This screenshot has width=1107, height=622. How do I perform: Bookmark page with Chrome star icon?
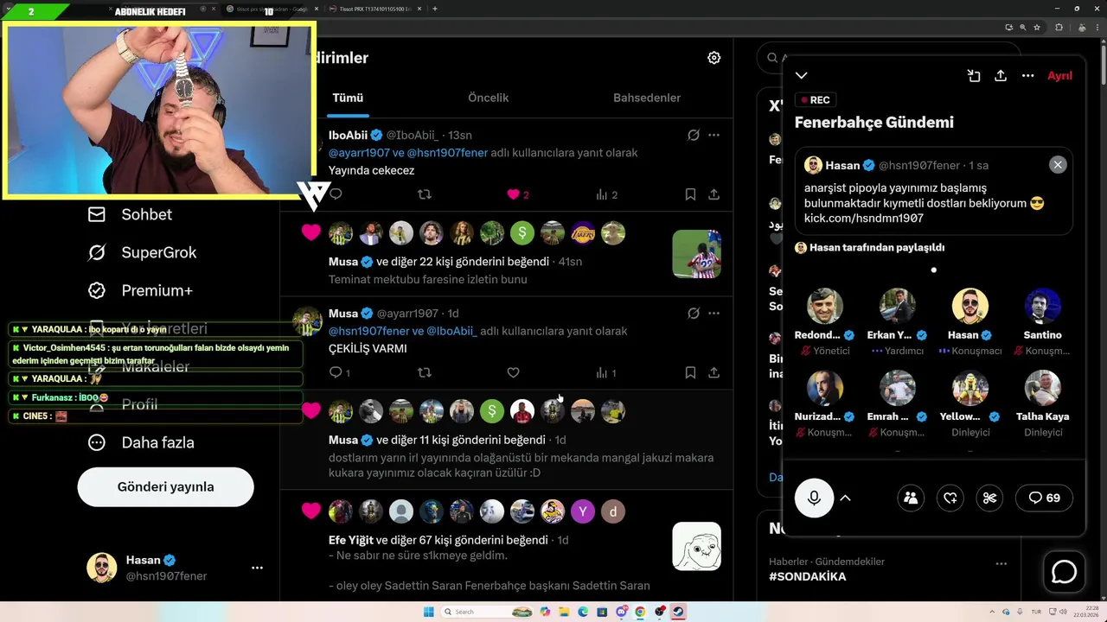(1036, 27)
